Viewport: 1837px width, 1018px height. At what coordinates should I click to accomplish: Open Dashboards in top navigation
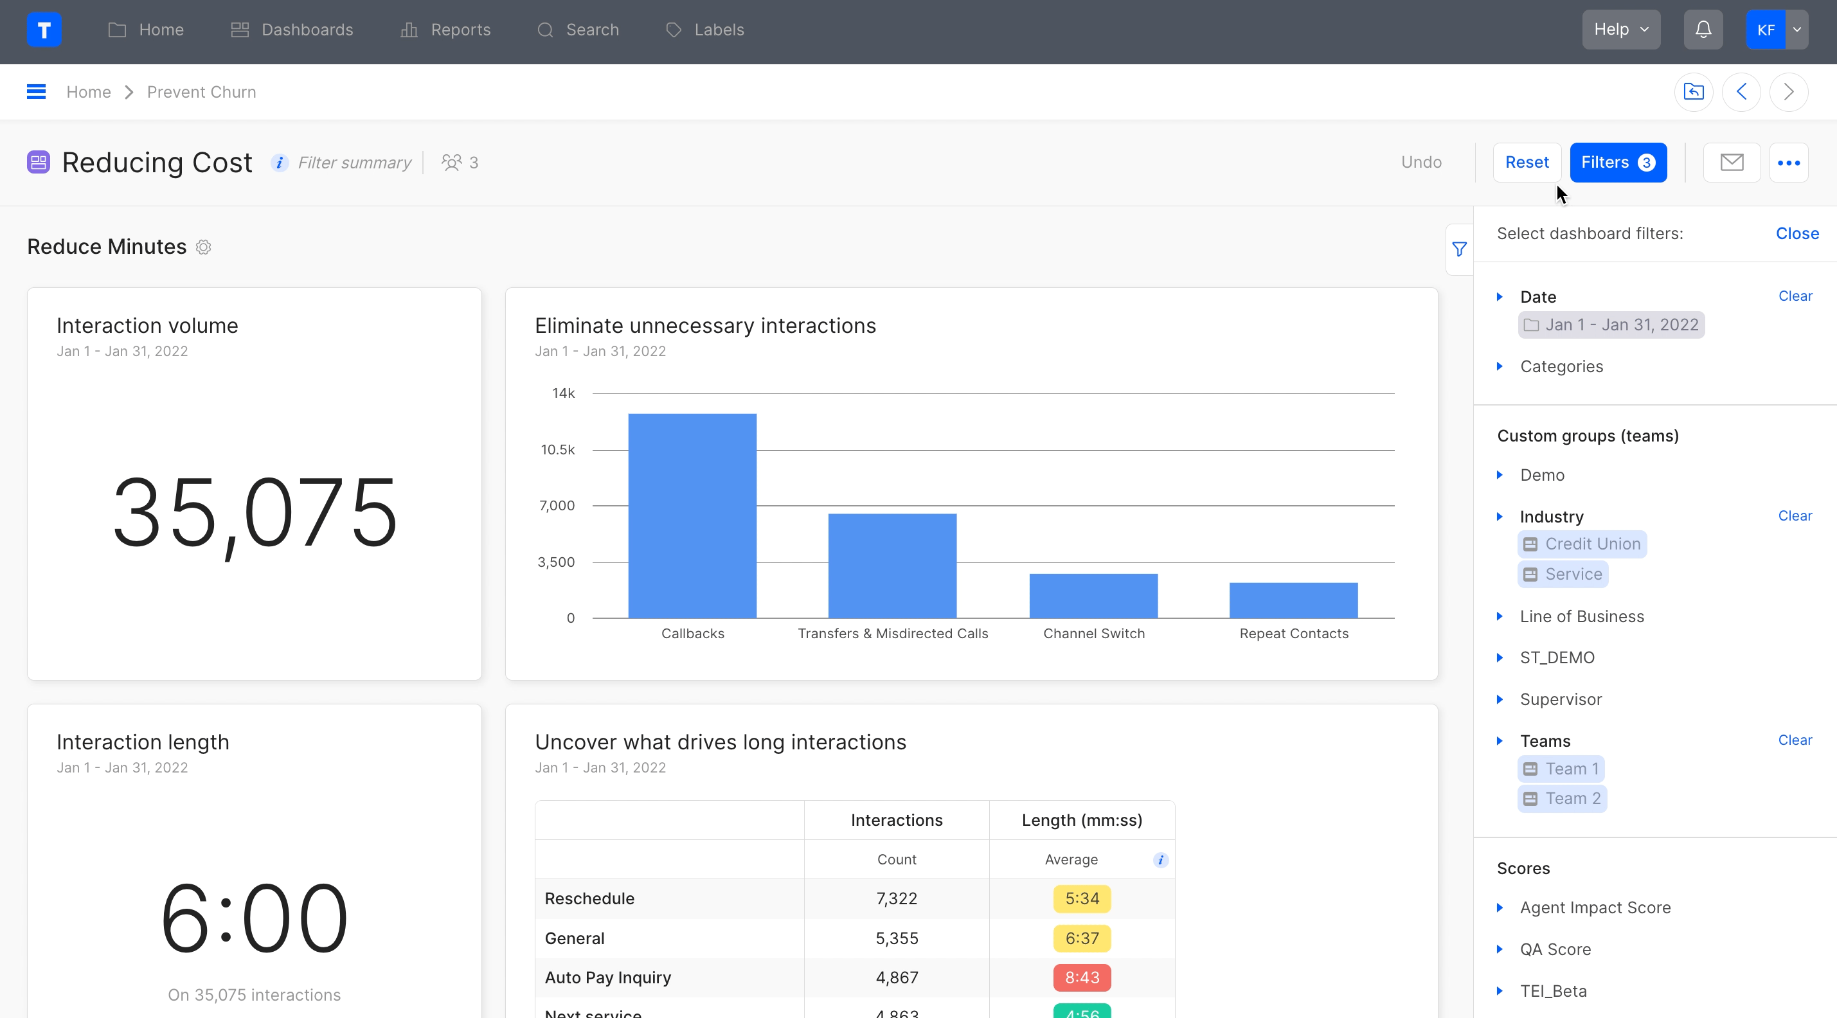click(x=292, y=29)
